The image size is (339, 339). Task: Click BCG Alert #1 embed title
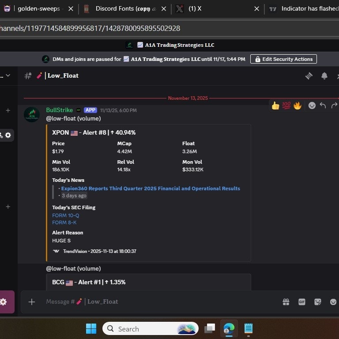point(89,282)
